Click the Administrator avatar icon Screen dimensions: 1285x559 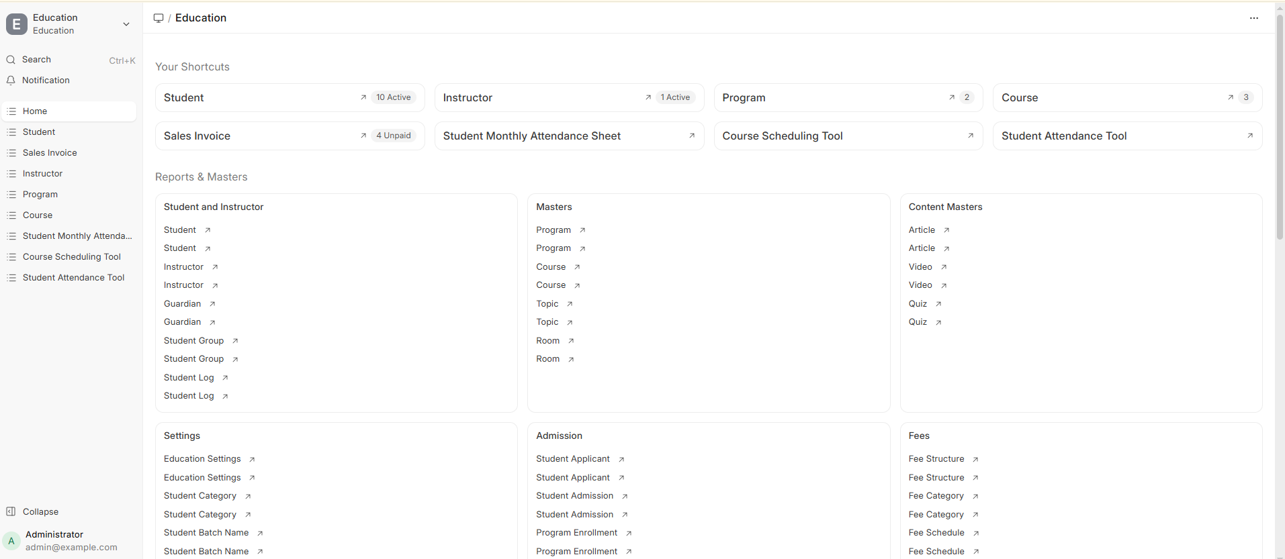11,541
